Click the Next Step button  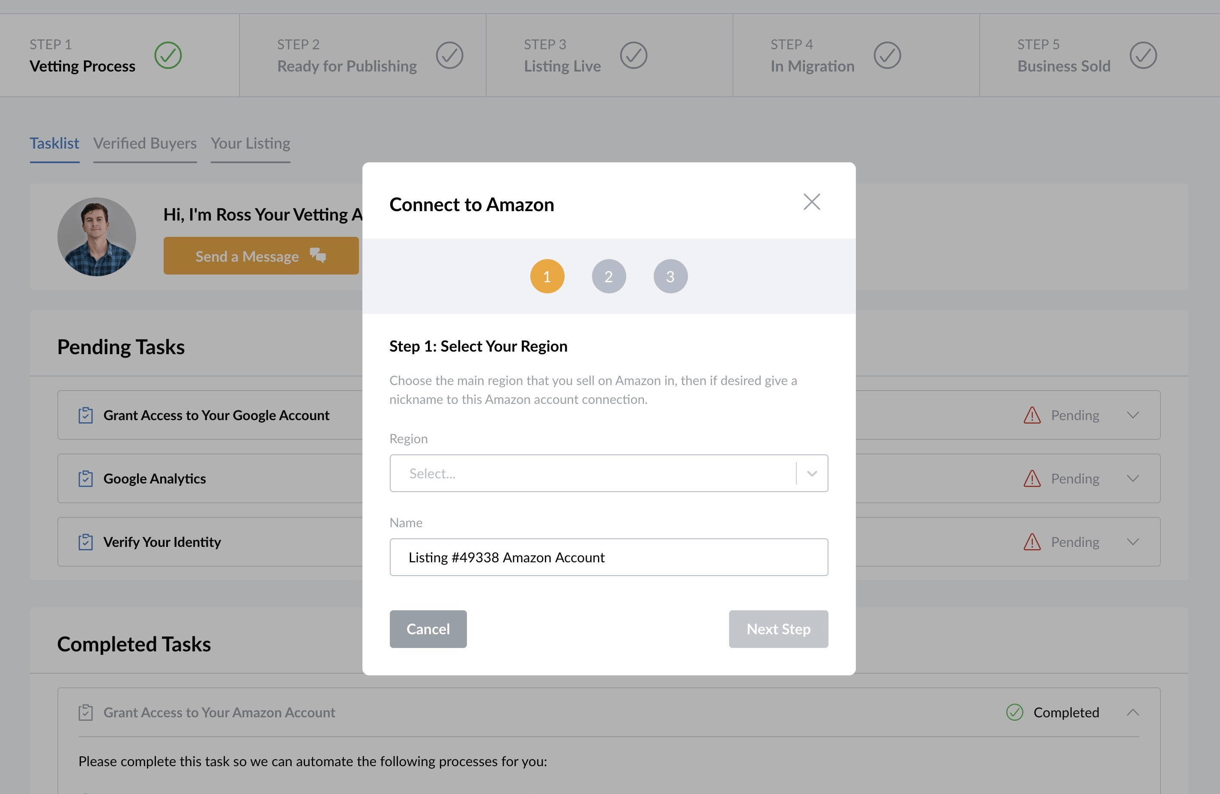tap(778, 629)
